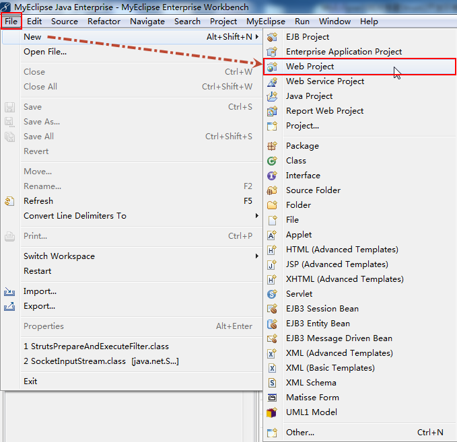Choose XML (Basic Templates) entry
The height and width of the screenshot is (442, 457).
tap(359, 368)
